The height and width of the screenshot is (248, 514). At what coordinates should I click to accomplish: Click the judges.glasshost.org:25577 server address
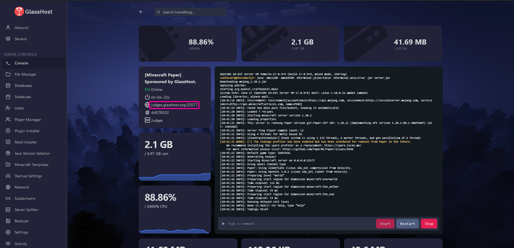click(174, 105)
